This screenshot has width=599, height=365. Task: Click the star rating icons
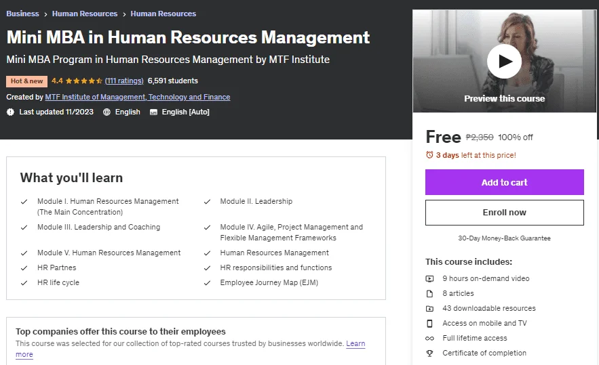point(83,81)
